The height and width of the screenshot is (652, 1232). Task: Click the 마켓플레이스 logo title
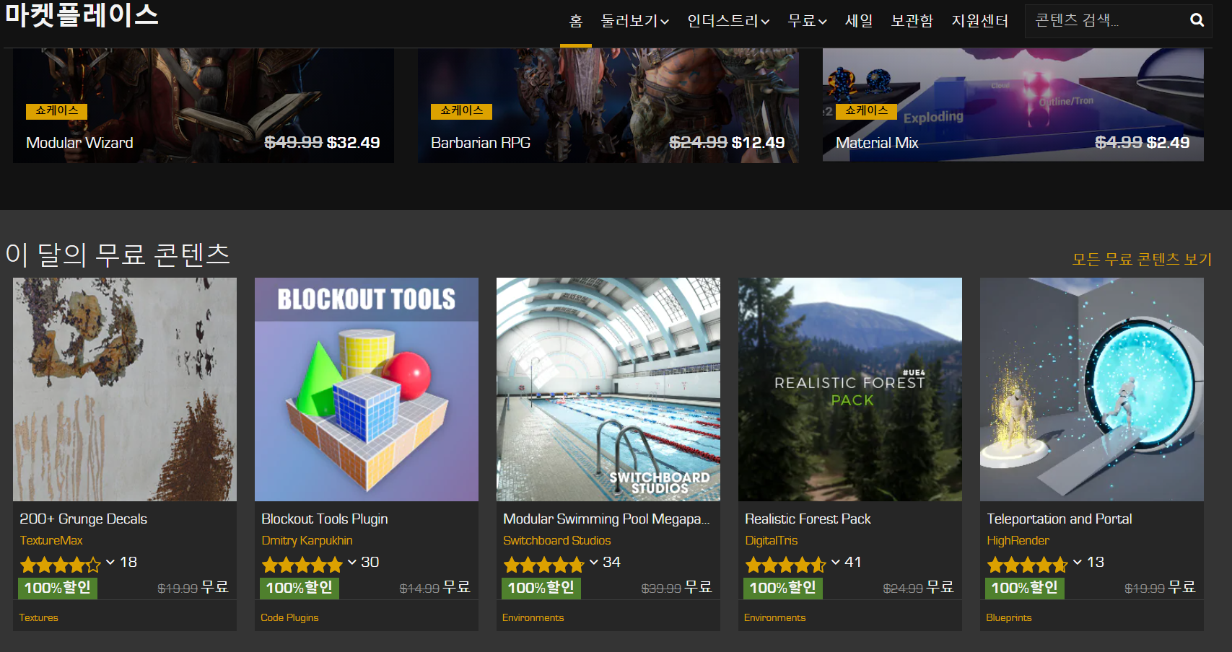pyautogui.click(x=82, y=14)
